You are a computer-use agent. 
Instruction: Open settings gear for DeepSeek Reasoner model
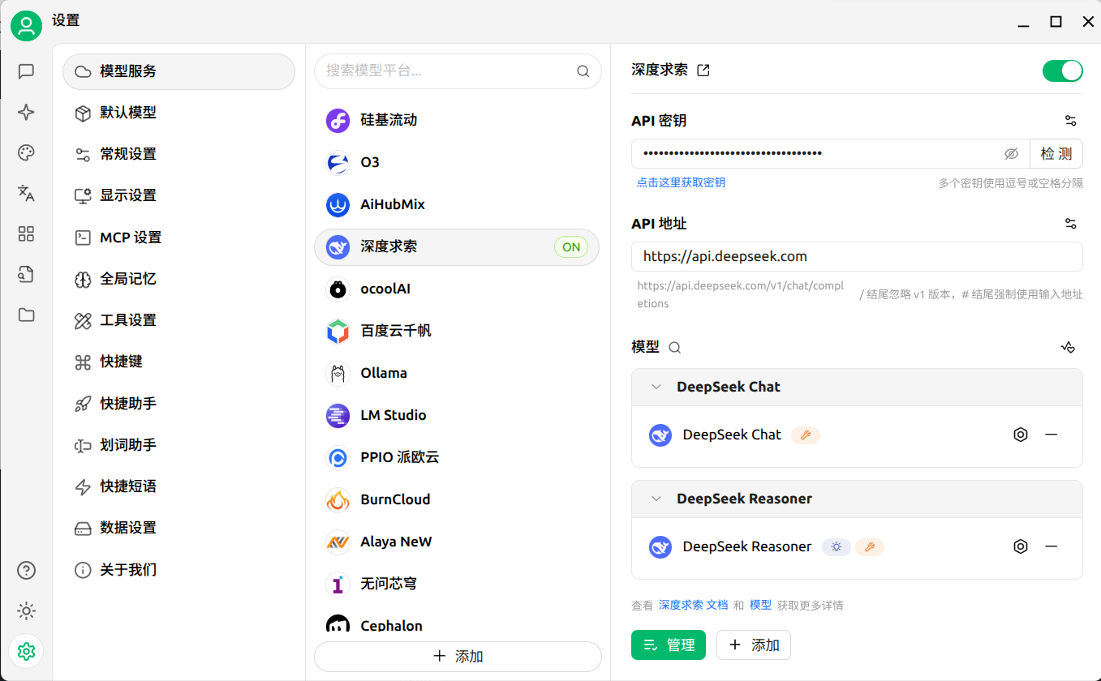point(1021,546)
